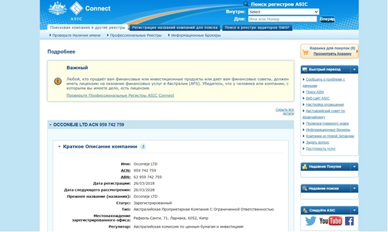Open ASIC YouTube channel icon
The height and width of the screenshot is (232, 388).
pyautogui.click(x=330, y=221)
